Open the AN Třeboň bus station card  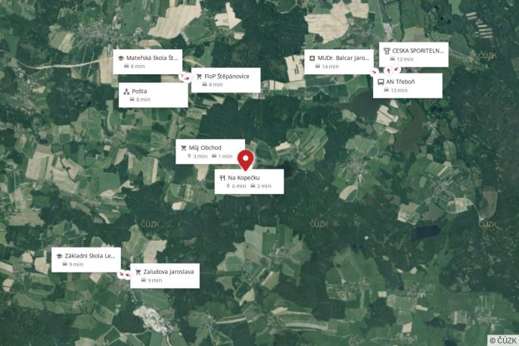(x=408, y=86)
